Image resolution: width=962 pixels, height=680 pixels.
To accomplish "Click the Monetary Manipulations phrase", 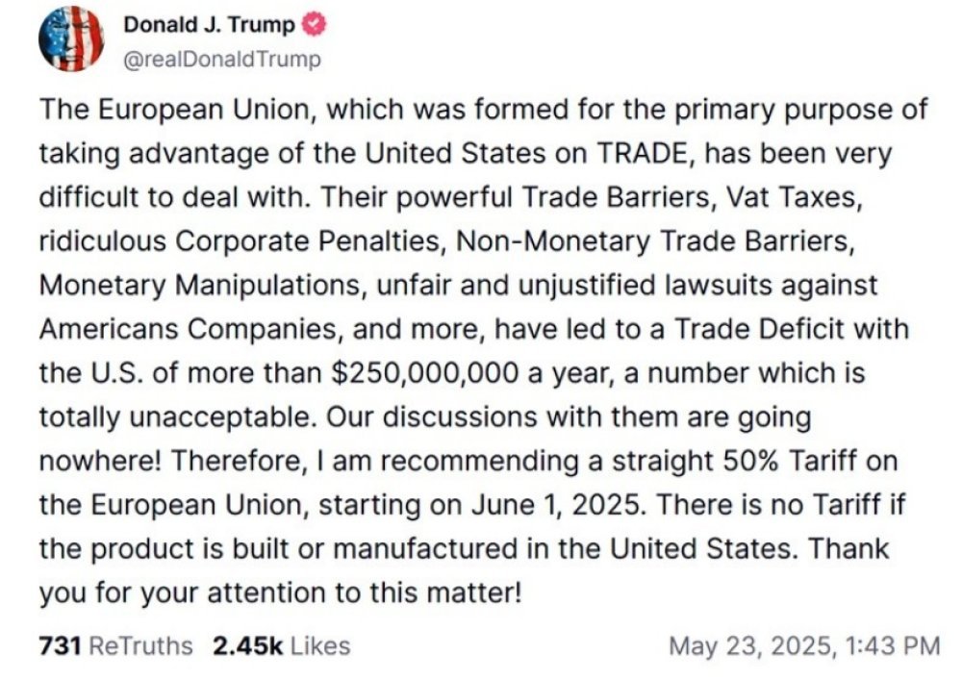I will [x=202, y=286].
